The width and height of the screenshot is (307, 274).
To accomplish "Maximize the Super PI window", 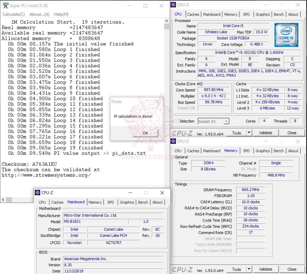I will coord(145,6).
